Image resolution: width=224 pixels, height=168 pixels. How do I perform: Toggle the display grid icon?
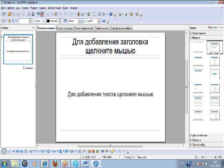coord(94,14)
